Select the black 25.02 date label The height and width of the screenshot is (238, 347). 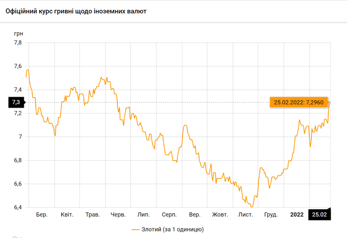tap(320, 215)
